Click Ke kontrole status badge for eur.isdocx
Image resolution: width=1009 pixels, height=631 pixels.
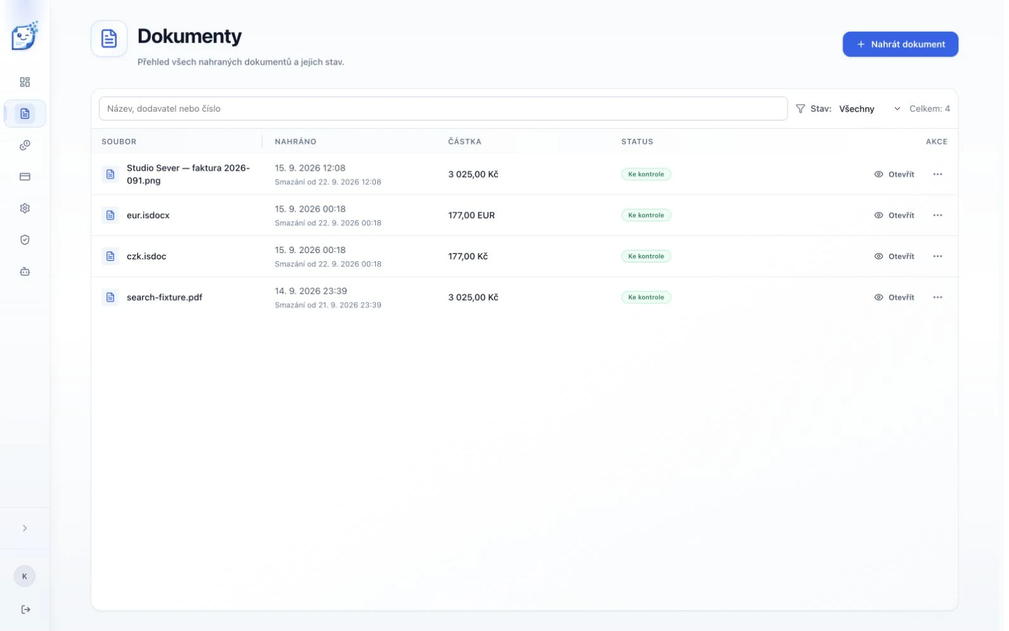(x=646, y=215)
